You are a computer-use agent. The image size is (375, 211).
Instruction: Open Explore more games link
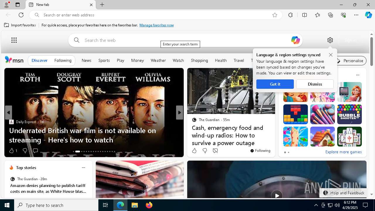click(x=343, y=152)
